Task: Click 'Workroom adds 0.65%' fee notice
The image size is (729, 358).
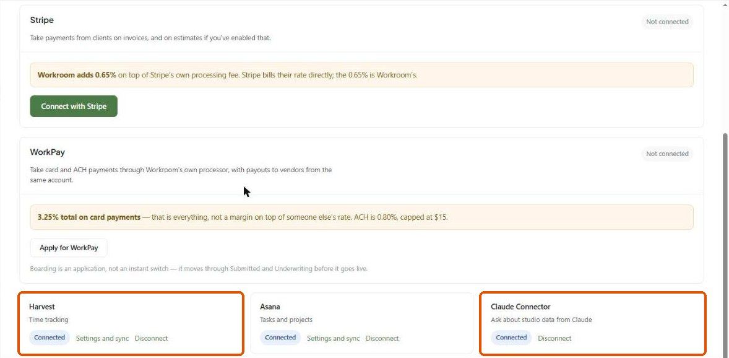Action: click(361, 75)
